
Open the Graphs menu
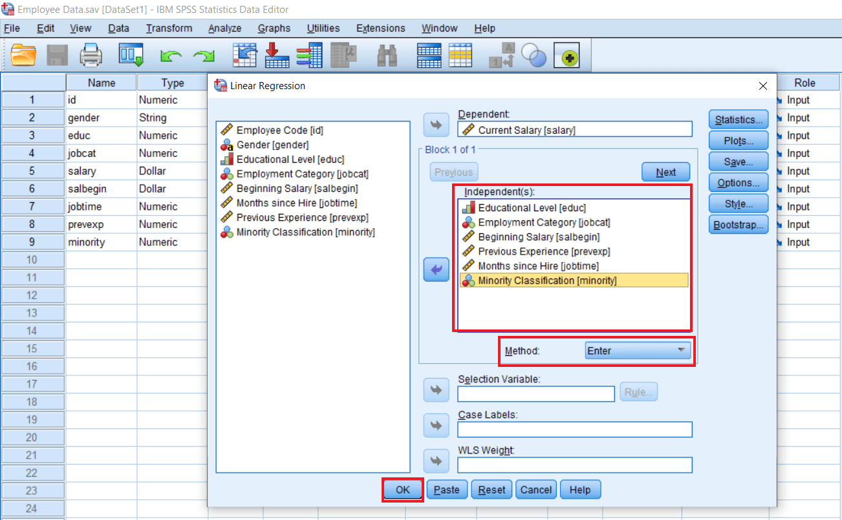274,28
